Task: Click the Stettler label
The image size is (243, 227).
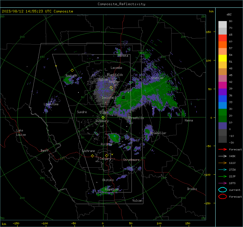Action: [157, 78]
